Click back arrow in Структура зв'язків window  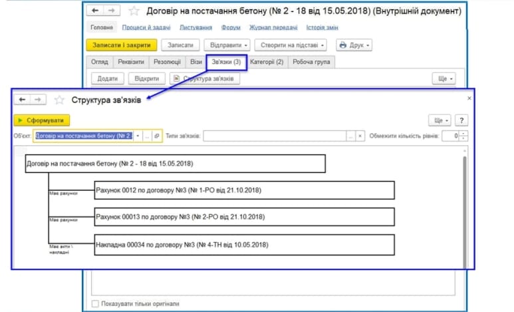coord(22,100)
